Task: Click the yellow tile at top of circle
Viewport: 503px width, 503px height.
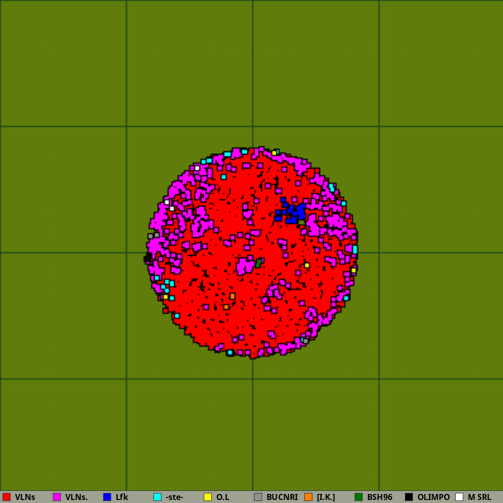Action: [274, 153]
